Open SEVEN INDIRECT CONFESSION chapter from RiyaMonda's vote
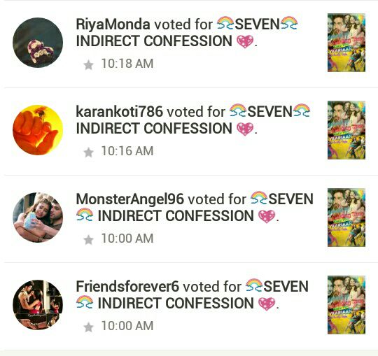Screen dimensions: 378x356 pyautogui.click(x=187, y=32)
